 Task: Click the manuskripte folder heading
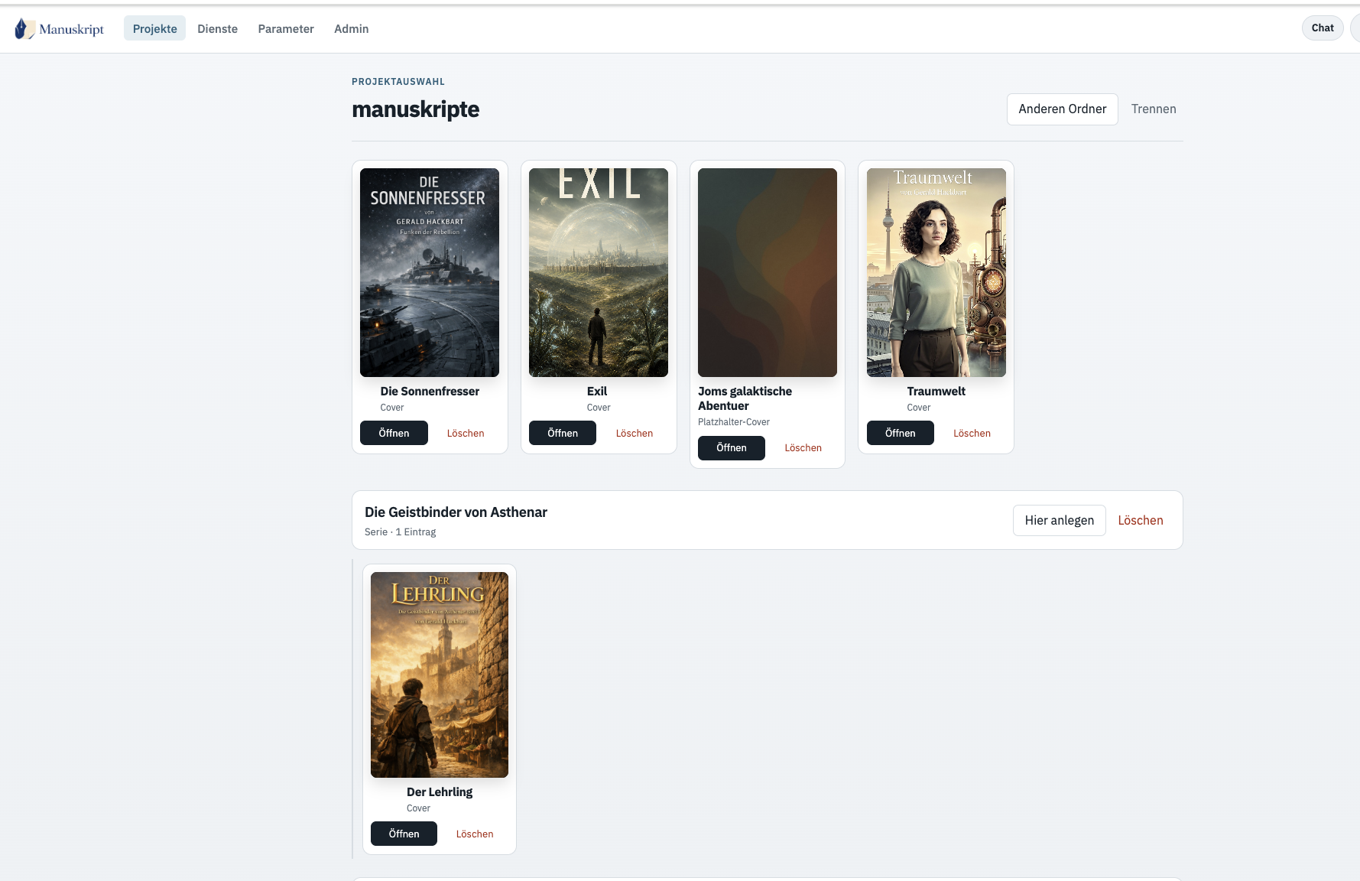pos(416,109)
